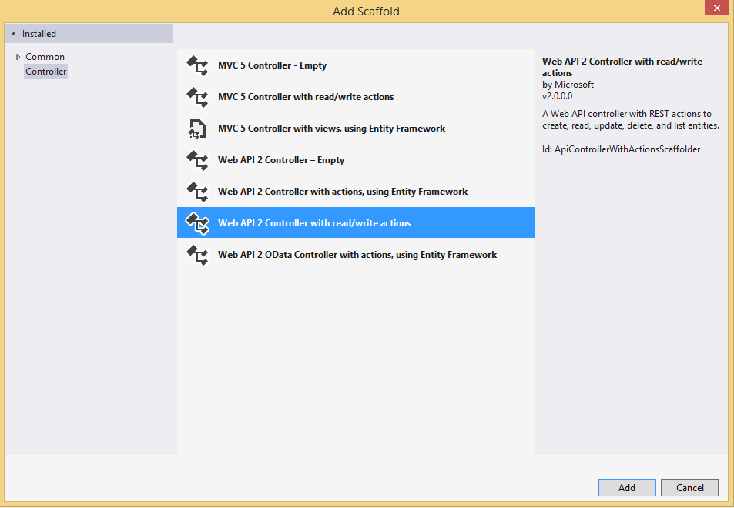Click the MVC 5 Controller with views icon
Screen dimensions: 734x508
click(x=197, y=129)
